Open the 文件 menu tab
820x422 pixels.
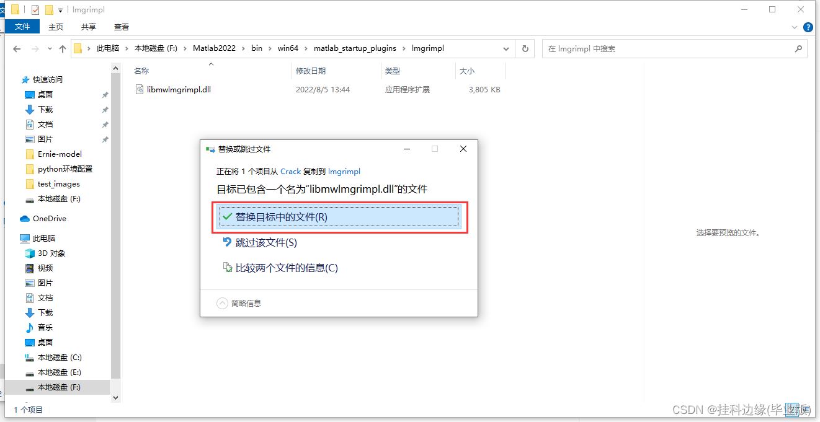click(x=22, y=27)
